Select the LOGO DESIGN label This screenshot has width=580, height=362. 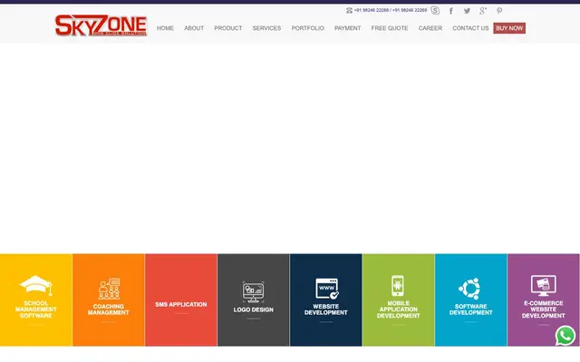(254, 310)
